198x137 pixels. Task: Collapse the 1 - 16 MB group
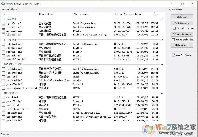(x=162, y=40)
